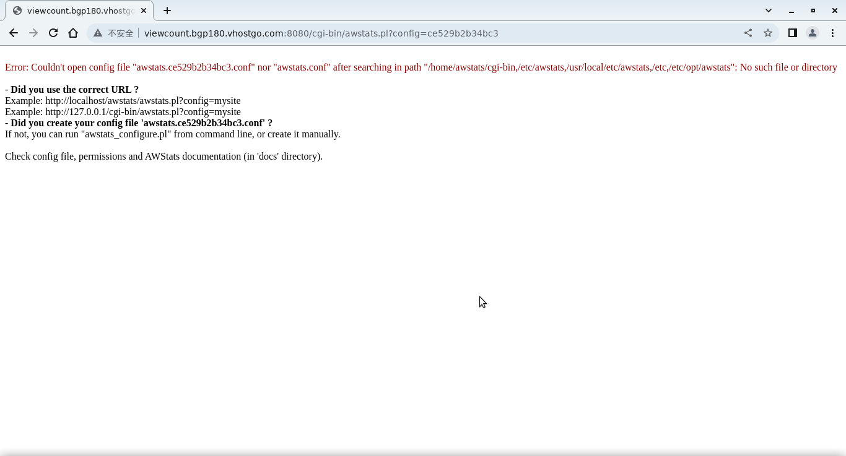Screen dimensions: 846x456
Task: Share this page using the share icon
Action: click(748, 33)
